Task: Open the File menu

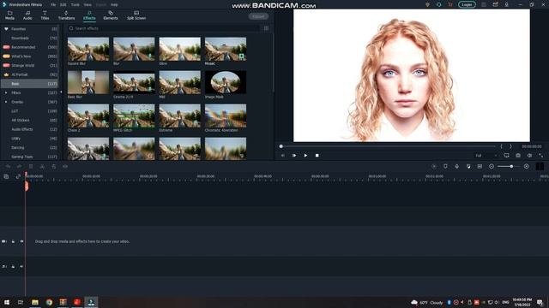Action: click(53, 5)
